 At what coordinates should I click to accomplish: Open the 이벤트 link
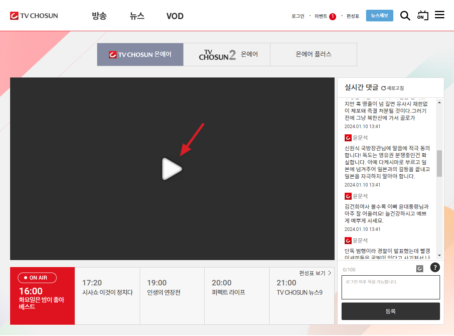(x=321, y=16)
